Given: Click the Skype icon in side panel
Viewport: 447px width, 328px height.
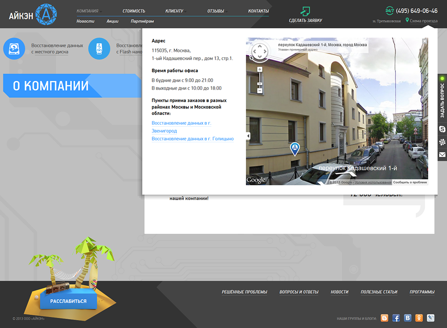Looking at the screenshot, I should click(x=442, y=129).
